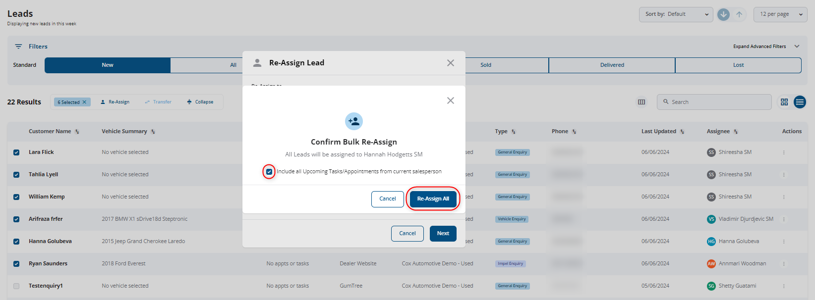The width and height of the screenshot is (815, 300).
Task: Open Ryan Saunders customer name
Action: (48, 263)
